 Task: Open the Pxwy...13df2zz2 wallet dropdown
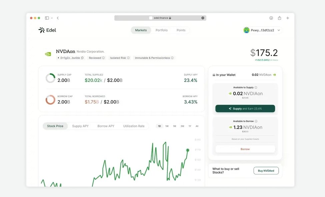coord(279,30)
